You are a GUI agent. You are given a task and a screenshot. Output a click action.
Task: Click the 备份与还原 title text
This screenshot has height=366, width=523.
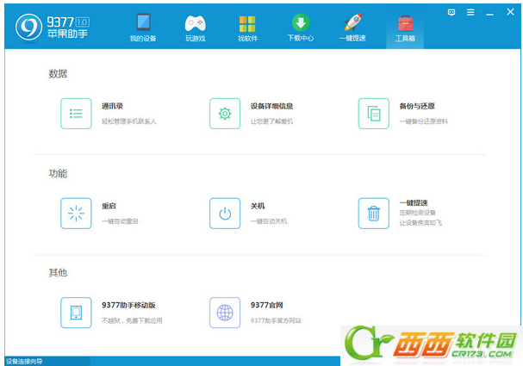417,106
